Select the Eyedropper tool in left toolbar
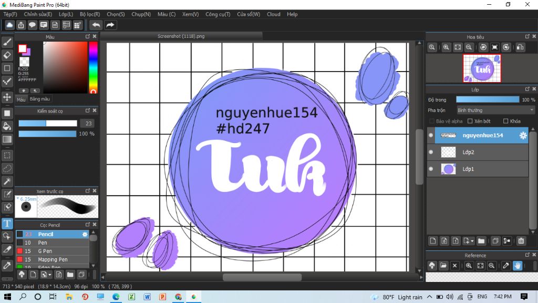The height and width of the screenshot is (303, 538). [x=7, y=265]
